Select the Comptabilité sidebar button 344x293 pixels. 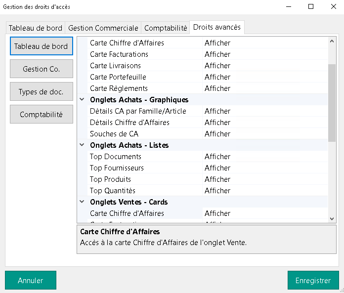(x=42, y=115)
